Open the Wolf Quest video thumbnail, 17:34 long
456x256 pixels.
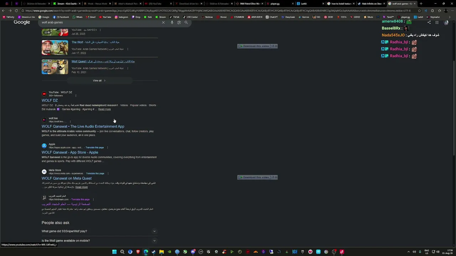pyautogui.click(x=55, y=67)
